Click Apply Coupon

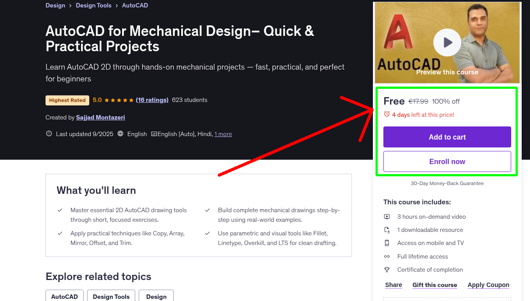[488, 285]
